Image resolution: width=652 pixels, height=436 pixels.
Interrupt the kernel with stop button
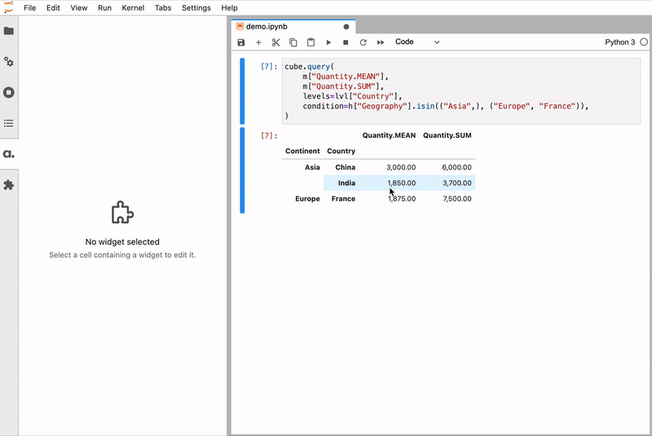point(346,42)
